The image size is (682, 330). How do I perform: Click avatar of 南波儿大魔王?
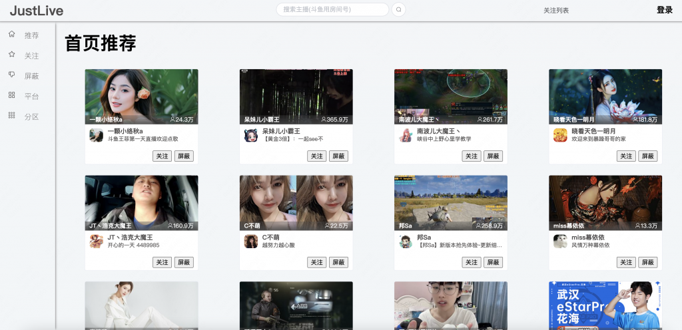pos(406,135)
